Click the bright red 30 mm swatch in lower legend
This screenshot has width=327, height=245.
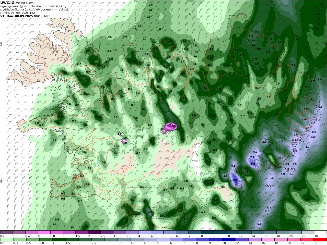pos(320,239)
